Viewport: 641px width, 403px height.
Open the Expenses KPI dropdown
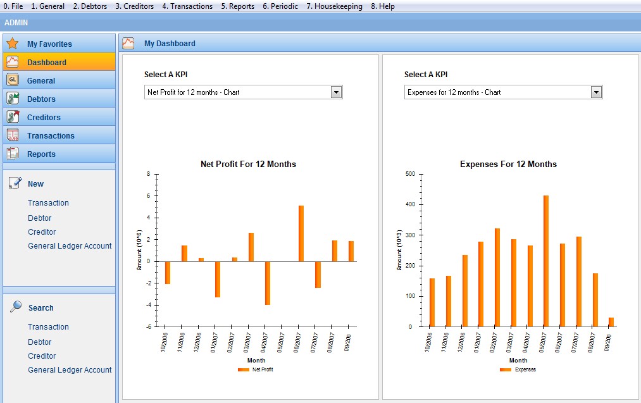click(596, 92)
